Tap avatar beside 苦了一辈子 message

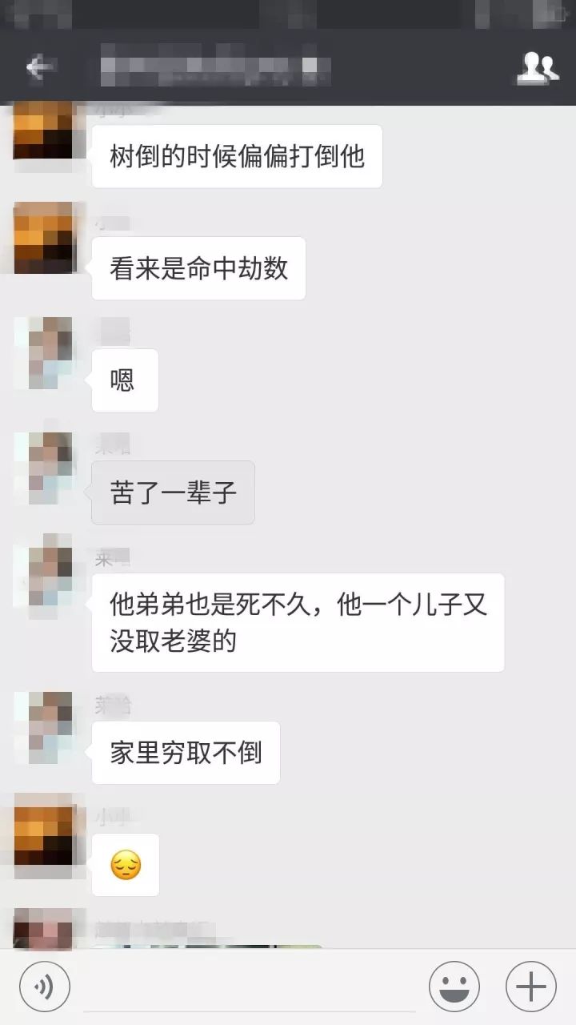click(43, 468)
